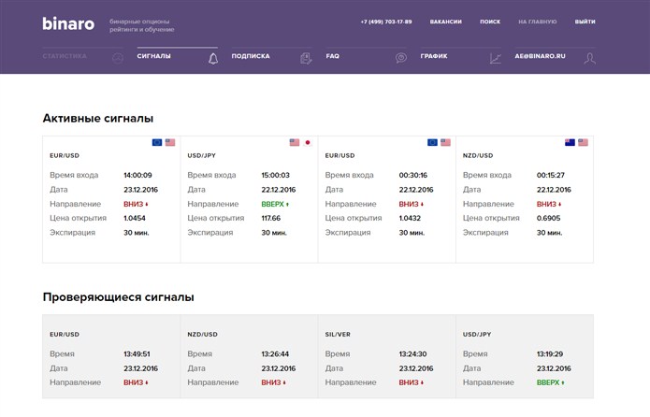This screenshot has height=417, width=650.
Task: Click the Статистика face icon
Action: pos(118,59)
